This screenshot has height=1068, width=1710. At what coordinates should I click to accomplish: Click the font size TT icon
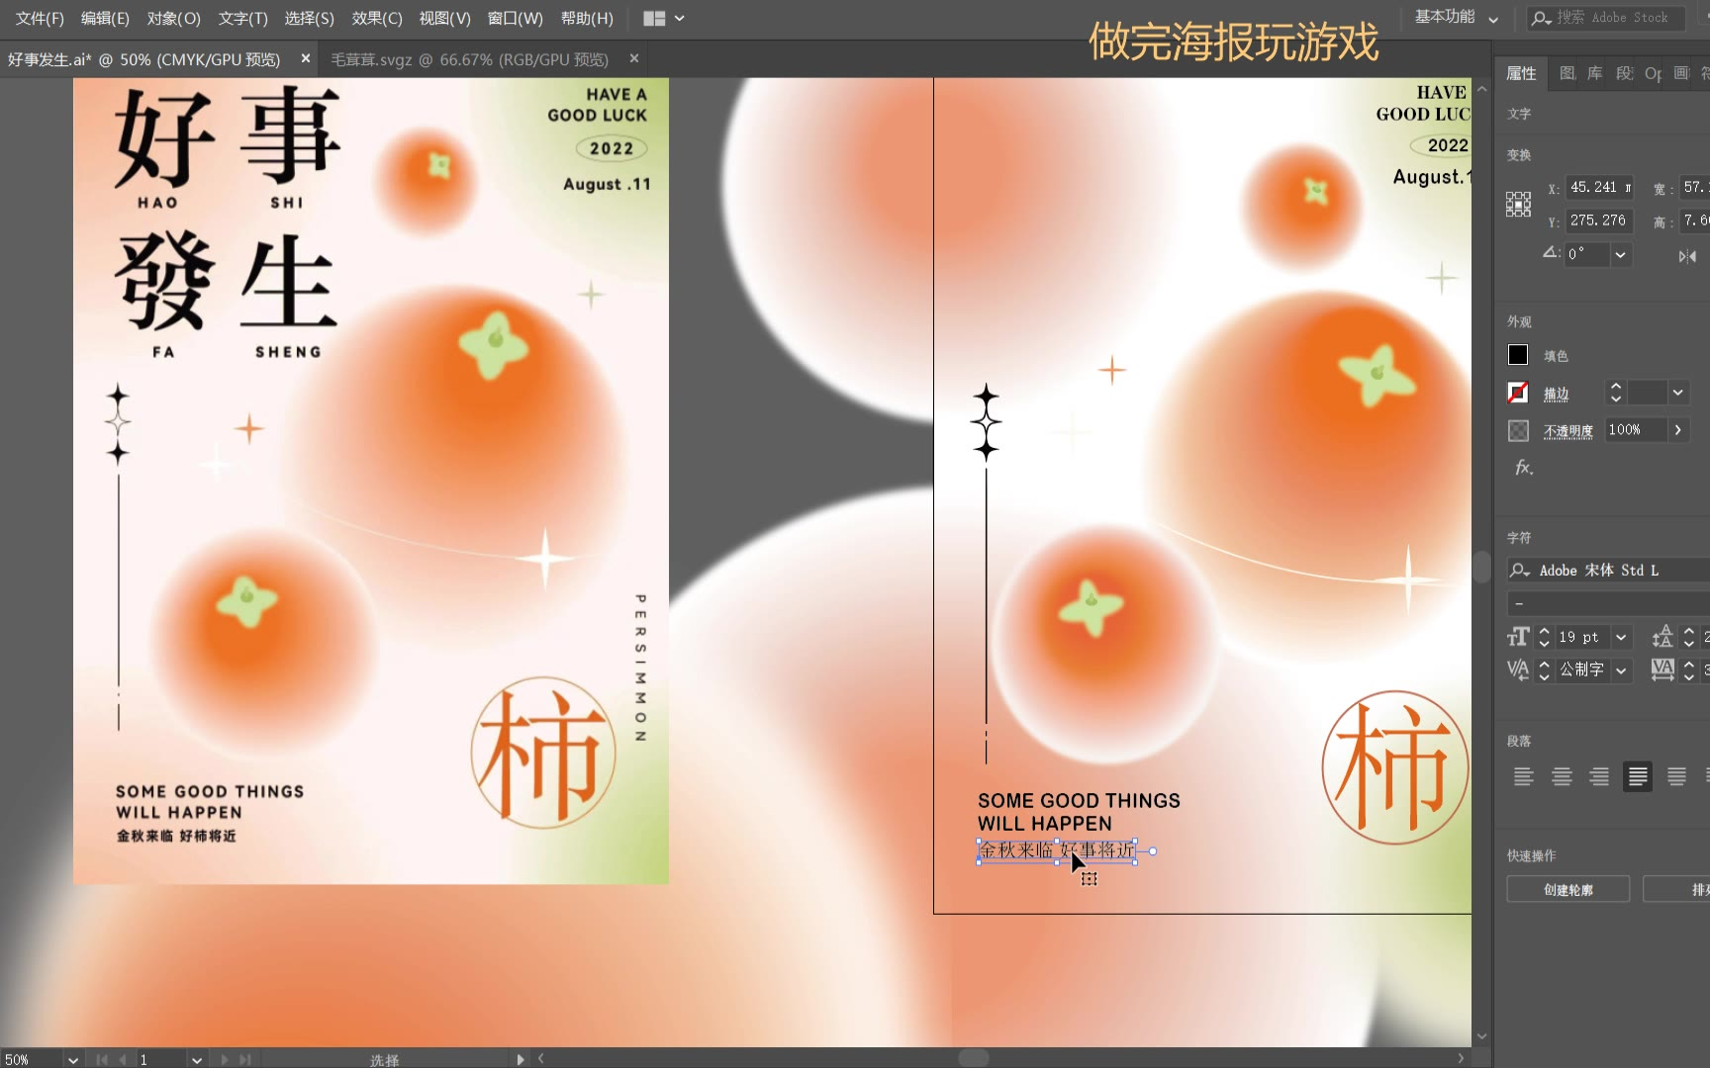[1518, 638]
